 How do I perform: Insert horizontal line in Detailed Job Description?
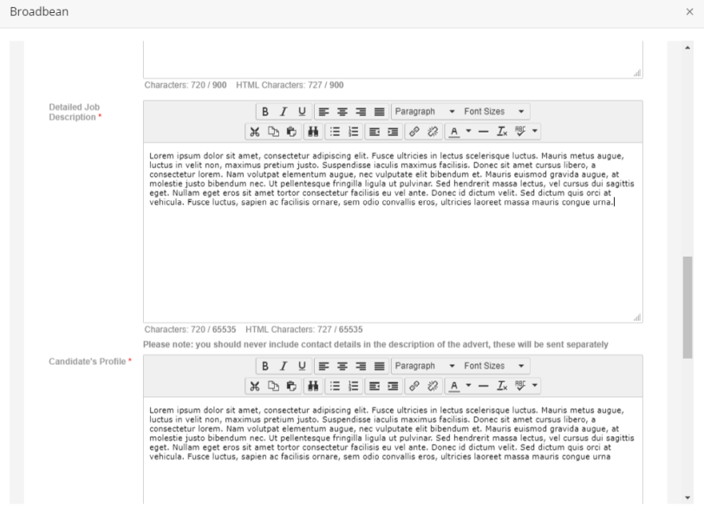pyautogui.click(x=484, y=132)
